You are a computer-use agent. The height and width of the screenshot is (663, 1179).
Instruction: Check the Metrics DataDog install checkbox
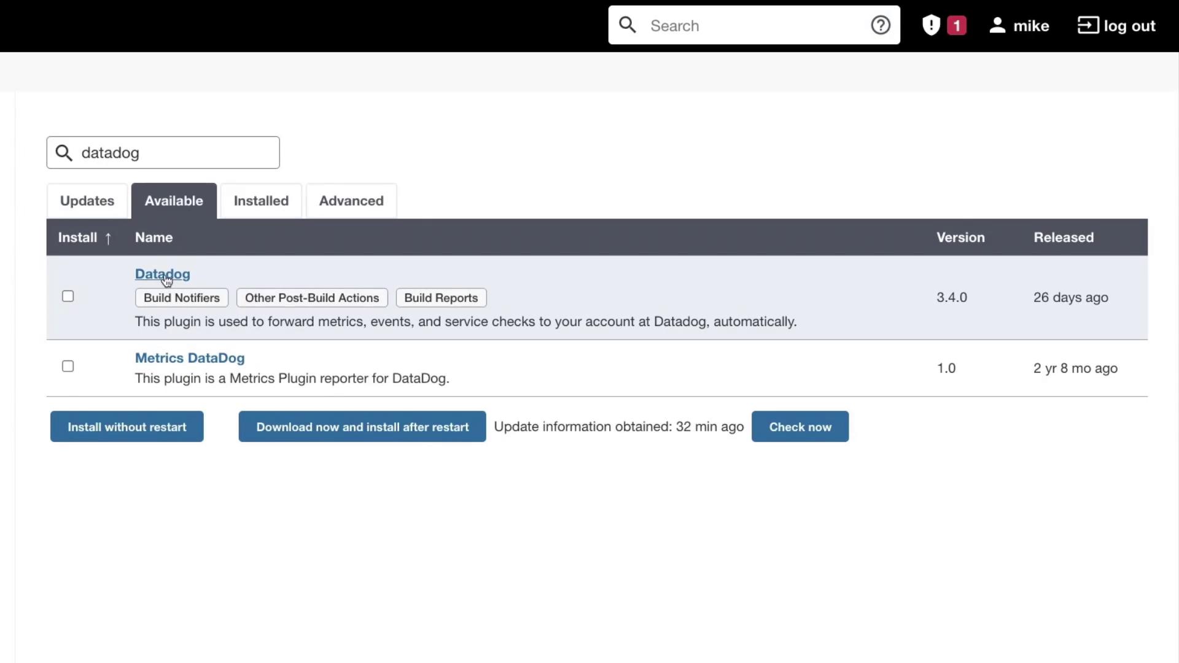(68, 366)
